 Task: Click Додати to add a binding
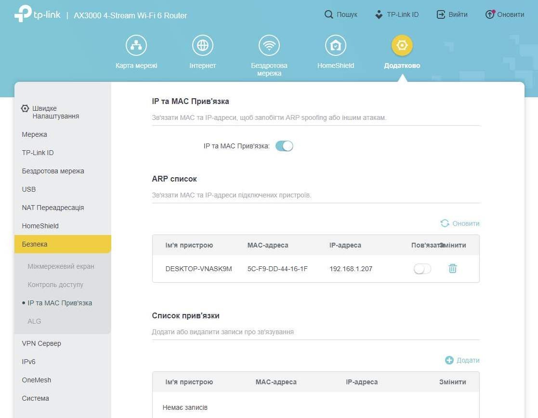[x=462, y=360]
